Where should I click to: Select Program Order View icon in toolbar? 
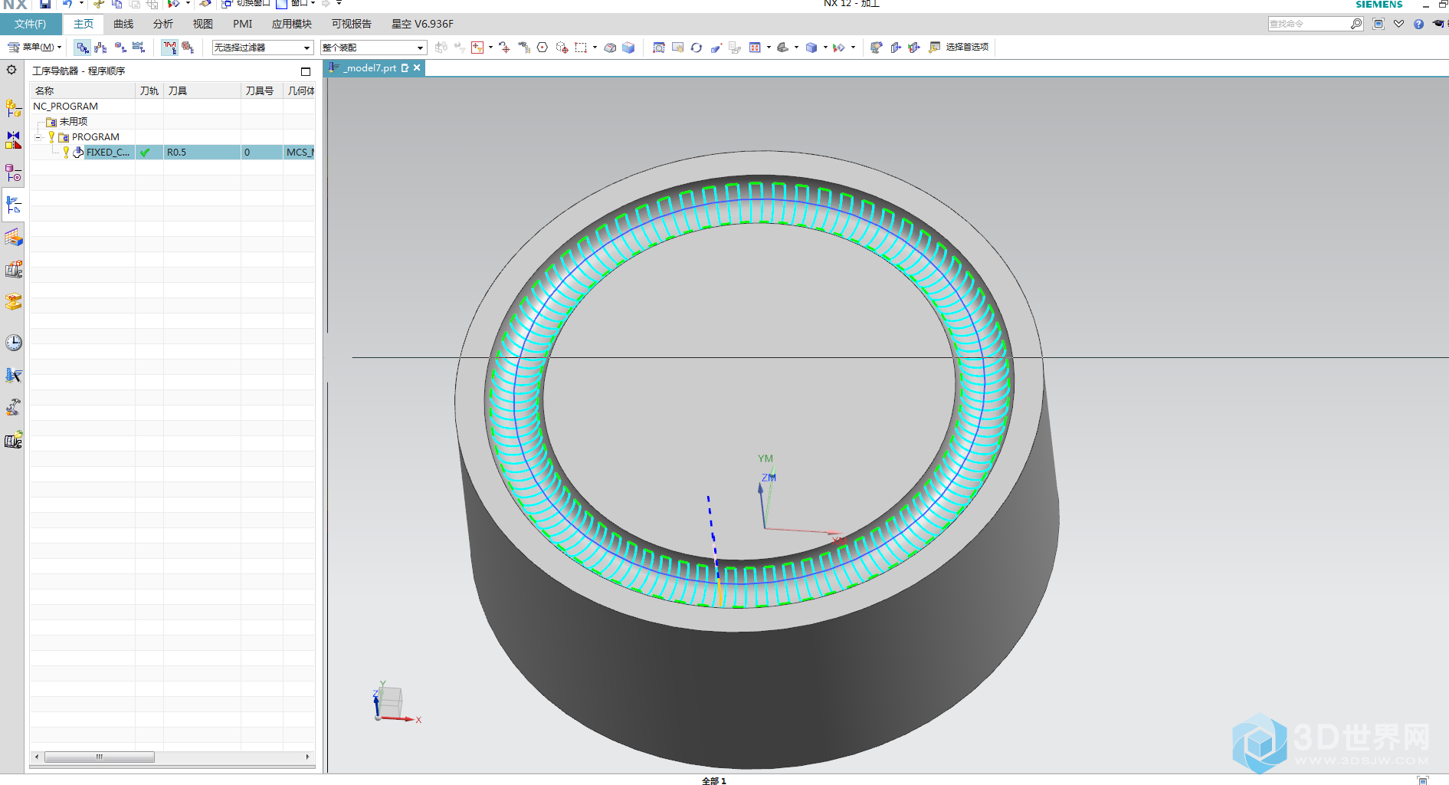point(82,48)
